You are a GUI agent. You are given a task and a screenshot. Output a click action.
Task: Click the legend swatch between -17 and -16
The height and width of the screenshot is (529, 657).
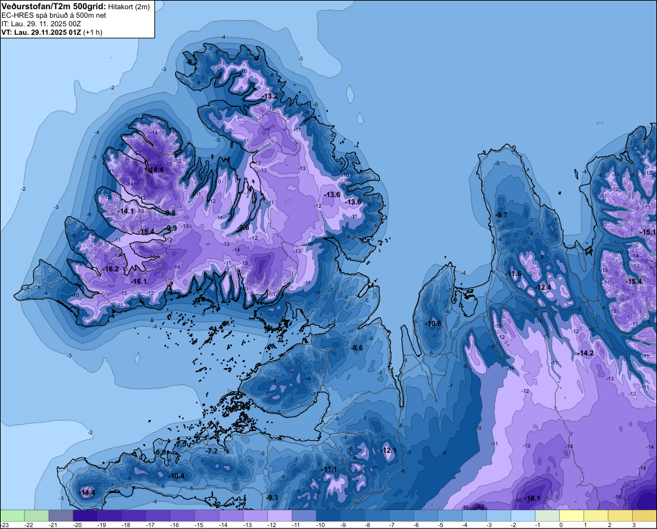pyautogui.click(x=158, y=515)
